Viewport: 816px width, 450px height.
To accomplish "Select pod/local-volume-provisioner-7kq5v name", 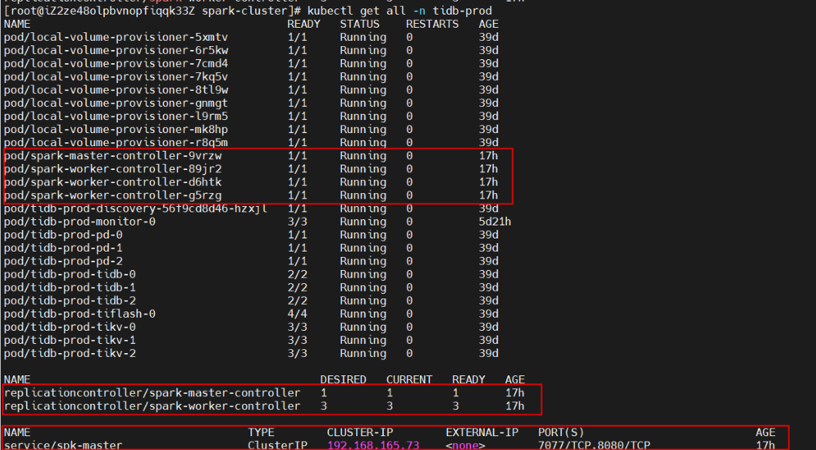I will (x=116, y=77).
